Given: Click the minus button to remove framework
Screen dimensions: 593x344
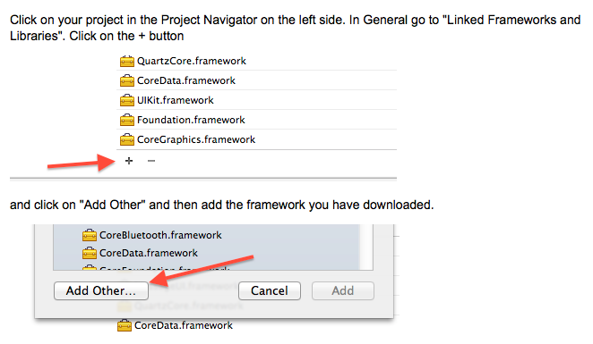Looking at the screenshot, I should click(151, 161).
